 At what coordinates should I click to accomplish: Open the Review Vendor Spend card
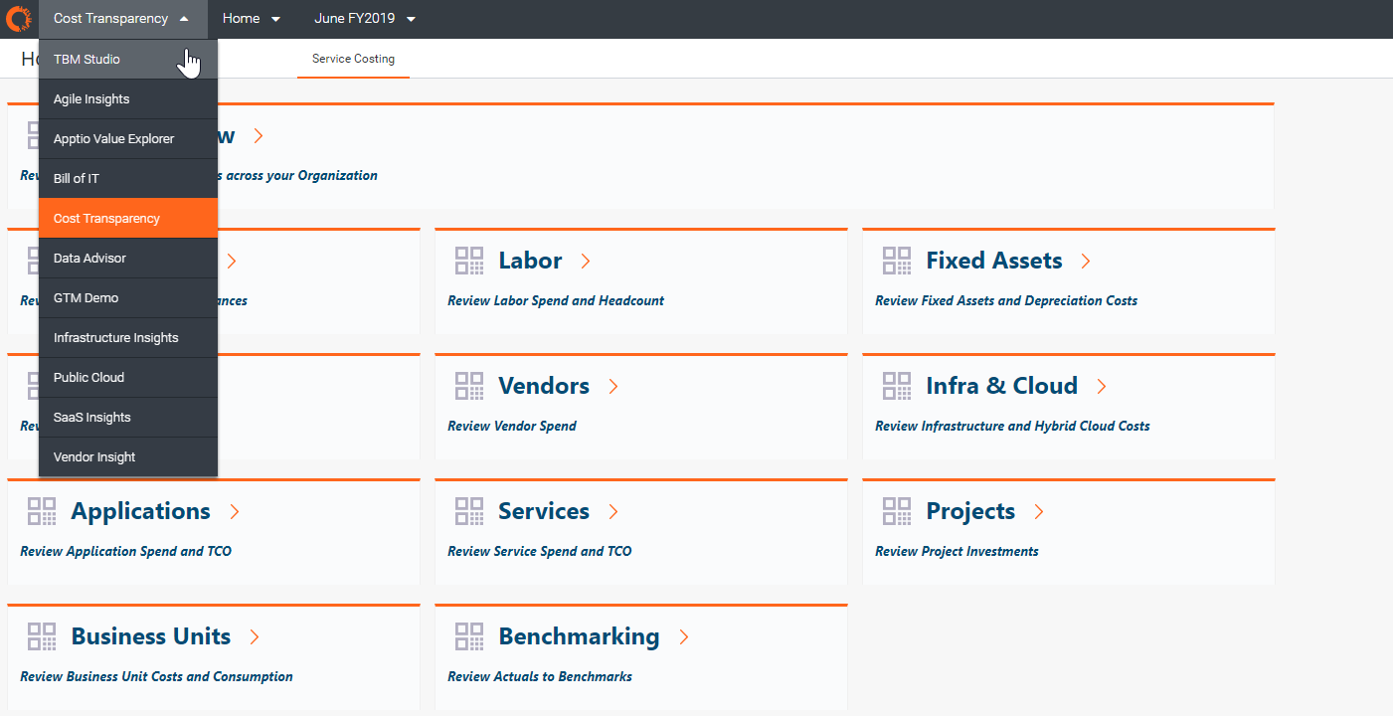[x=512, y=426]
